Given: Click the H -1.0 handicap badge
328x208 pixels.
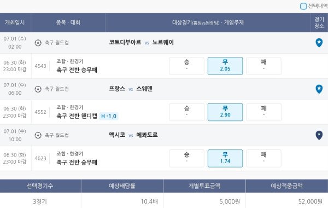Looking at the screenshot, I should pyautogui.click(x=109, y=116).
